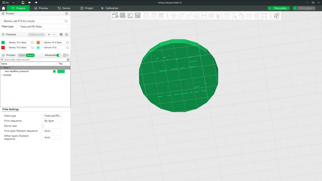The image size is (322, 181).
Task: Open the Slice plate options arrow
Action: click(270, 8)
